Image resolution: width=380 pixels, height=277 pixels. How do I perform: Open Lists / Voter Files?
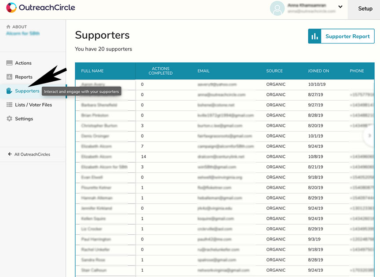point(33,105)
